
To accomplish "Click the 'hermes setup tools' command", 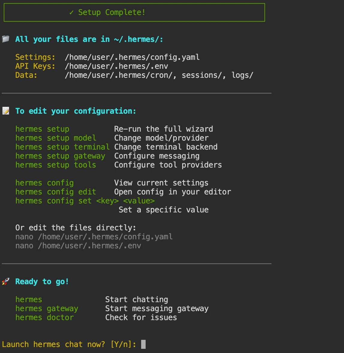I will coord(56,165).
